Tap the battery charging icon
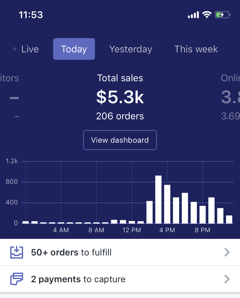The width and height of the screenshot is (240, 298). (x=222, y=15)
